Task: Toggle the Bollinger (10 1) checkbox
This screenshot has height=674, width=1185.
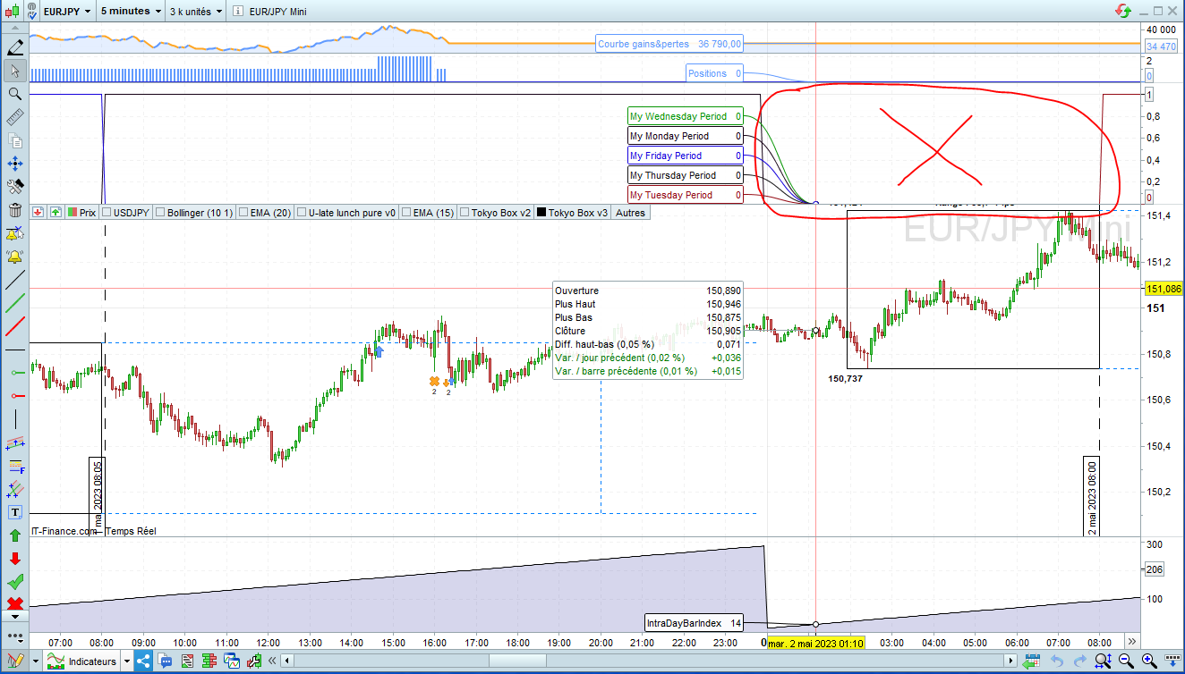Action: point(160,213)
